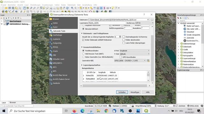
Task: Open the Vektor menu
Action: 57,5
